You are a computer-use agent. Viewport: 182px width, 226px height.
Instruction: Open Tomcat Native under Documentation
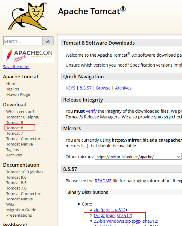20,199
